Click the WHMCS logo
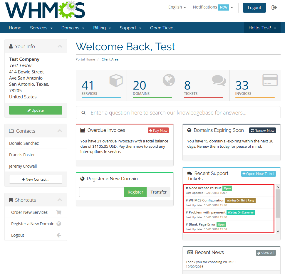This screenshot has height=274, width=285. point(45,10)
